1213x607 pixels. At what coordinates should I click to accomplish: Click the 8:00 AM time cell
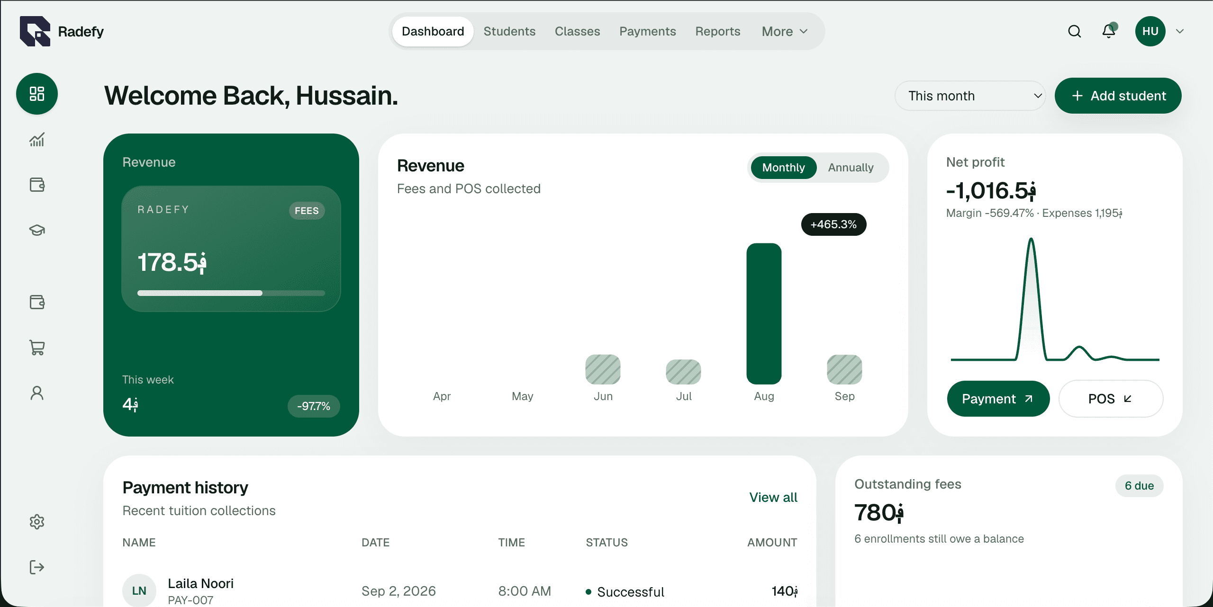(x=525, y=591)
